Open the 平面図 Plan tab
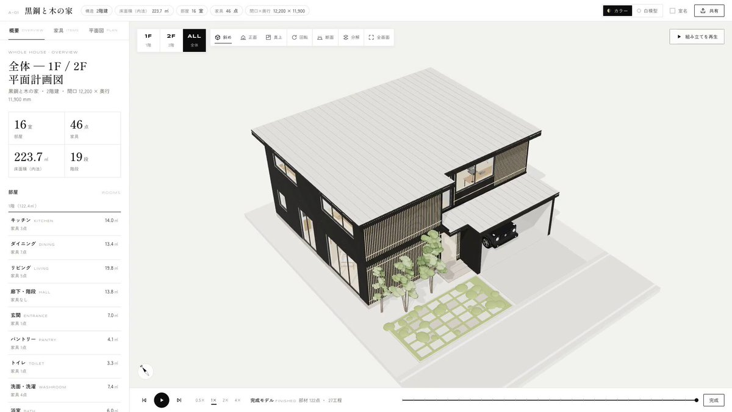The height and width of the screenshot is (412, 732). pyautogui.click(x=103, y=31)
